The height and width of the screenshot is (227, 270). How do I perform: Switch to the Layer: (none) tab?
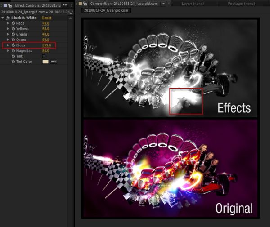coord(193,4)
